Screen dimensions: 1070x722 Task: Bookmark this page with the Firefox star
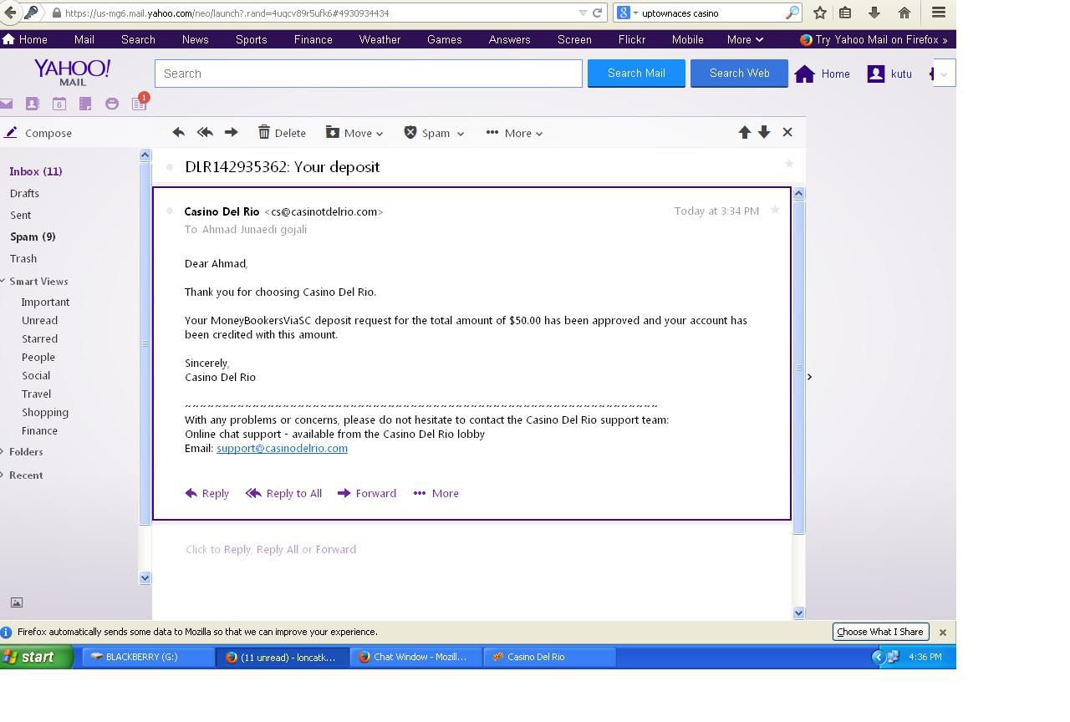tap(820, 13)
